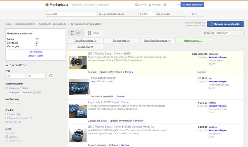The image size is (248, 147).
Task: Hide seller tim via Verkoper verbergen
Action: pos(218,82)
